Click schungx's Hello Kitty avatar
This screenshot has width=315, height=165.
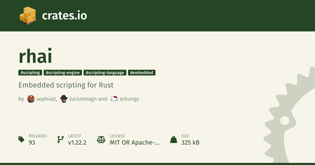114,99
